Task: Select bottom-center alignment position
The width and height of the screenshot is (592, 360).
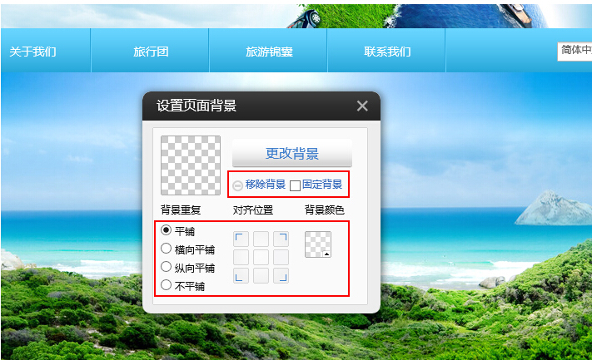Action: [x=261, y=275]
